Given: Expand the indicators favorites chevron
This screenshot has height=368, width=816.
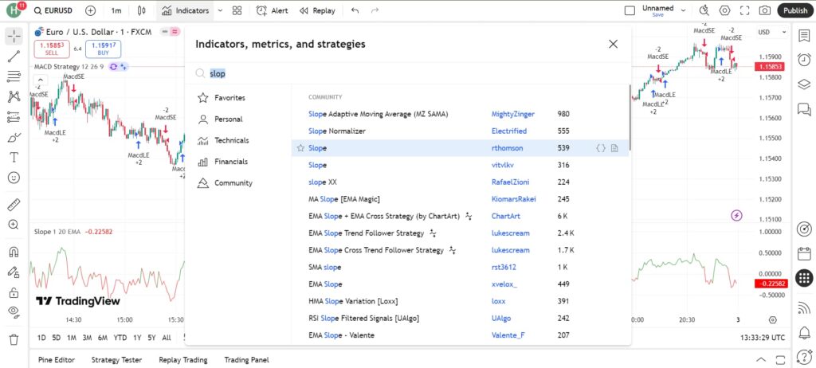Looking at the screenshot, I should pos(220,10).
